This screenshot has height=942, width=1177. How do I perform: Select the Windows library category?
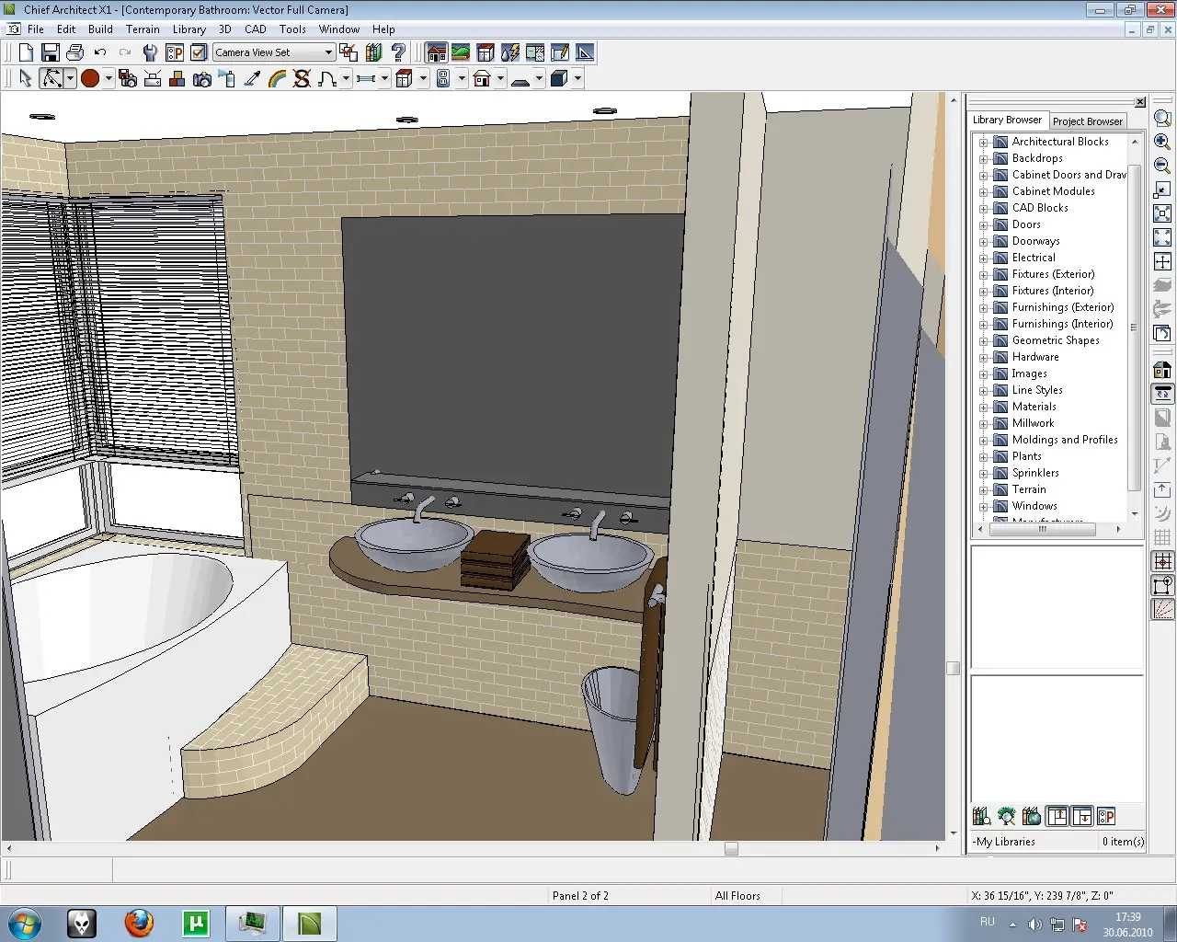coord(1034,506)
